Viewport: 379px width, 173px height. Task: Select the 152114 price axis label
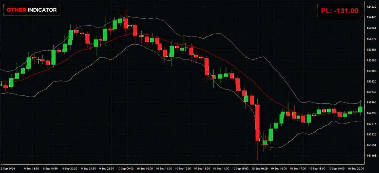[372, 124]
